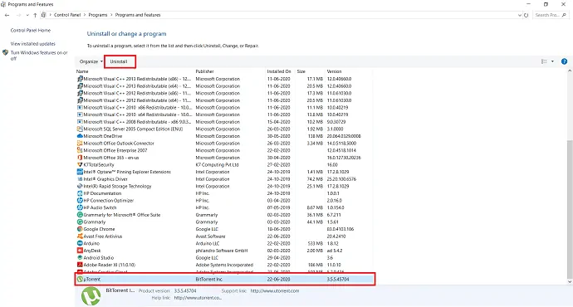Click the forward navigation arrow
Image resolution: width=573 pixels, height=307 pixels.
tap(18, 15)
